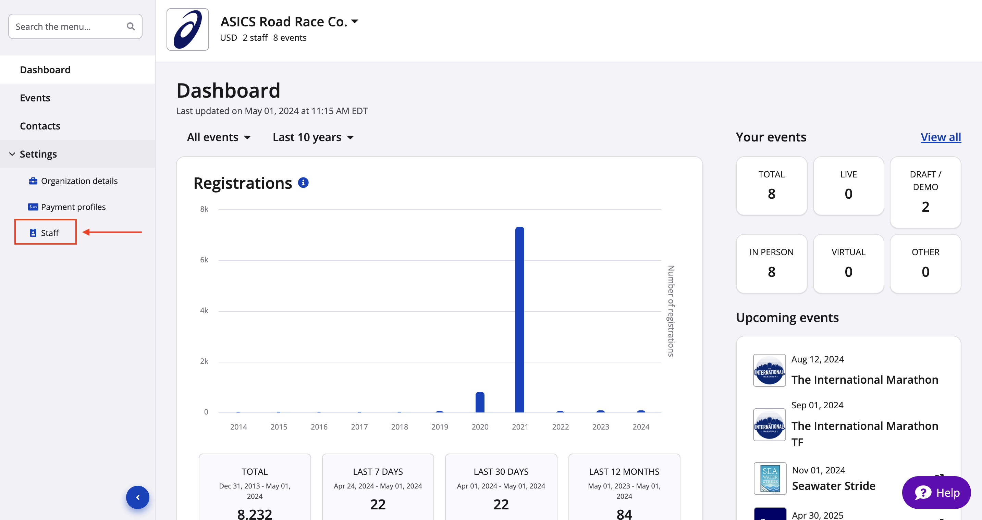Open Contacts in the sidebar
982x520 pixels.
40,126
